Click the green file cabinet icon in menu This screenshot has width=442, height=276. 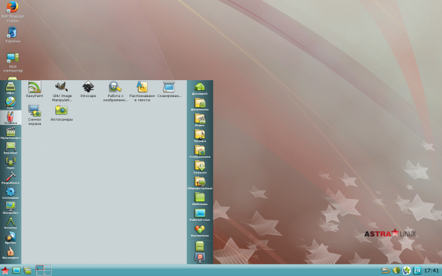(199, 246)
